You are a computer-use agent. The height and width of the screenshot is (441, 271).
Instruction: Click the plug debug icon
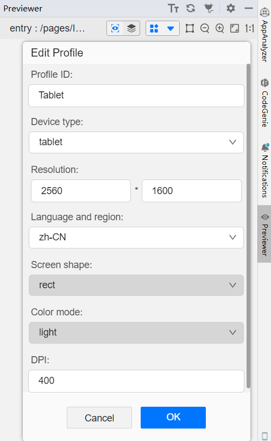tap(209, 8)
